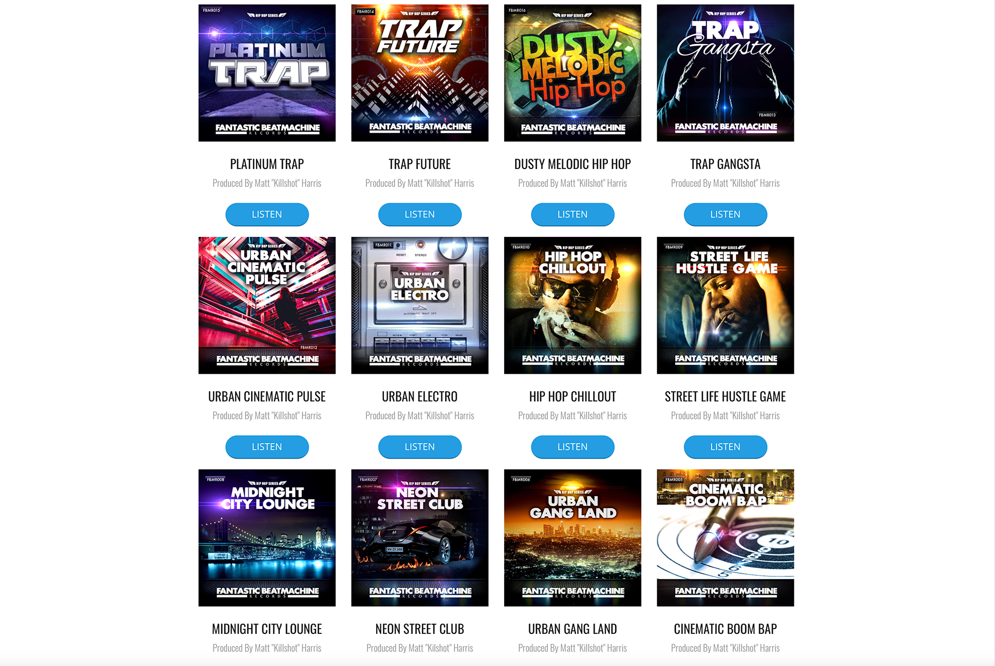Listen to Platinum Trap

coord(267,215)
